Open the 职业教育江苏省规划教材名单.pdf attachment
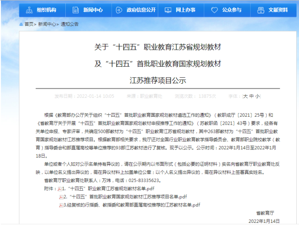 pos(110,189)
